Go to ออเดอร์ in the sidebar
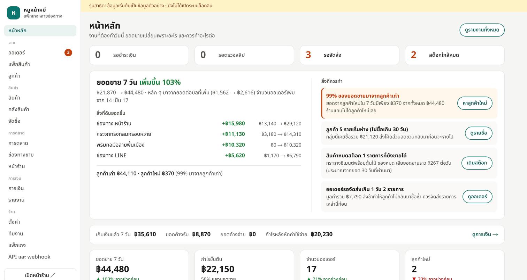The height and width of the screenshot is (280, 527). coord(40,52)
